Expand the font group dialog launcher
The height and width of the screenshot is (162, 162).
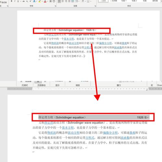point(55,6)
